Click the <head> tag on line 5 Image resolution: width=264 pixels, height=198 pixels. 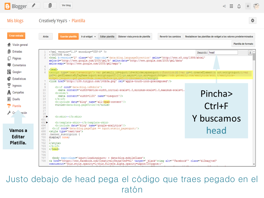pyautogui.click(x=53, y=69)
